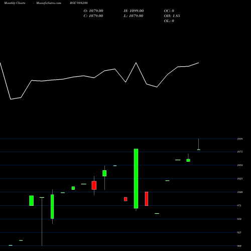The width and height of the screenshot is (251, 251).
Task: Click the small red candle left of tallest green candle
Action: (x=125, y=199)
